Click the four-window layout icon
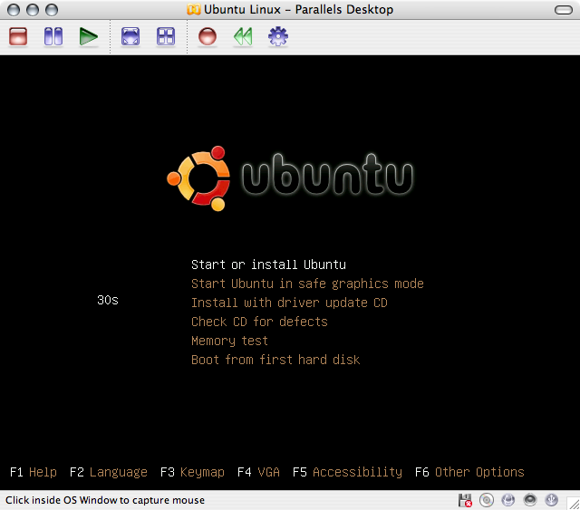580x510 pixels. point(166,36)
